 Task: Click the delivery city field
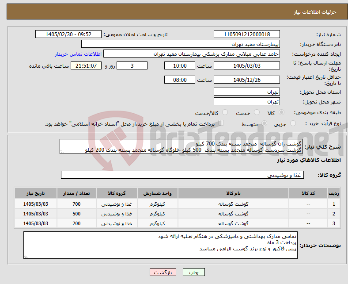(x=247, y=101)
